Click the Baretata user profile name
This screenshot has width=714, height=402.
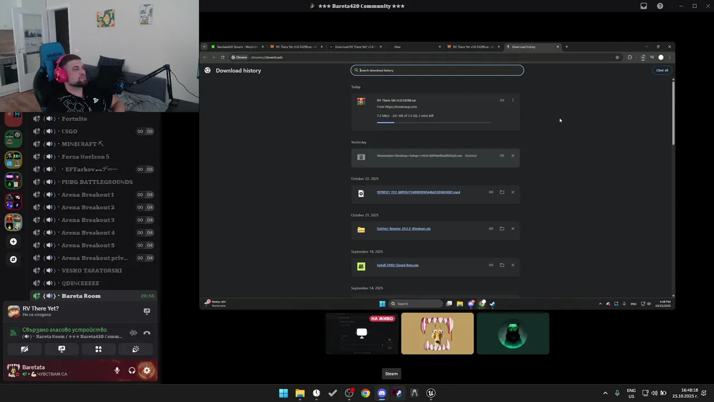33,367
